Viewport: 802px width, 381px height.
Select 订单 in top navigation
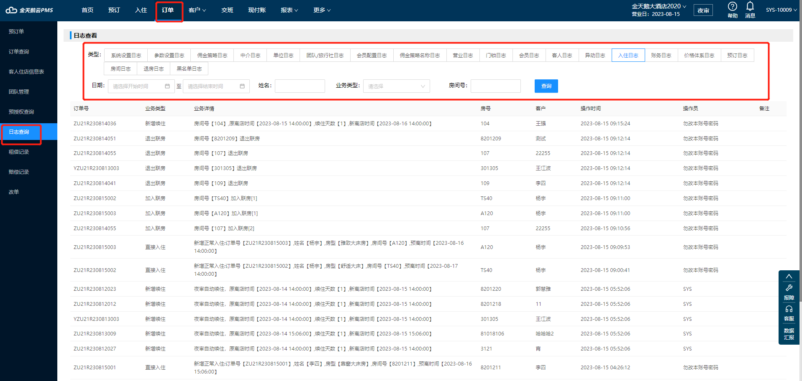point(168,10)
